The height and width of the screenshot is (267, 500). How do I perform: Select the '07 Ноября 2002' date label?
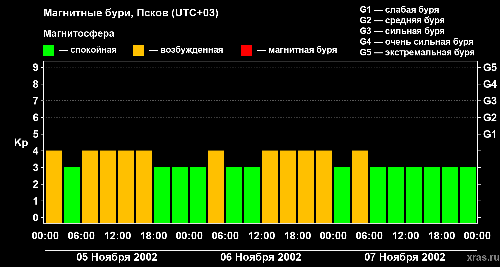click(x=405, y=257)
